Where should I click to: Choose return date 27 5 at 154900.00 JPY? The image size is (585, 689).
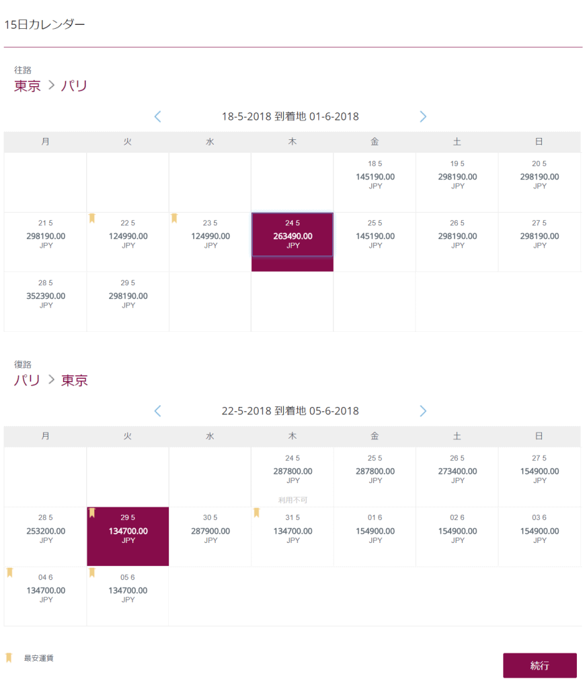click(x=539, y=477)
